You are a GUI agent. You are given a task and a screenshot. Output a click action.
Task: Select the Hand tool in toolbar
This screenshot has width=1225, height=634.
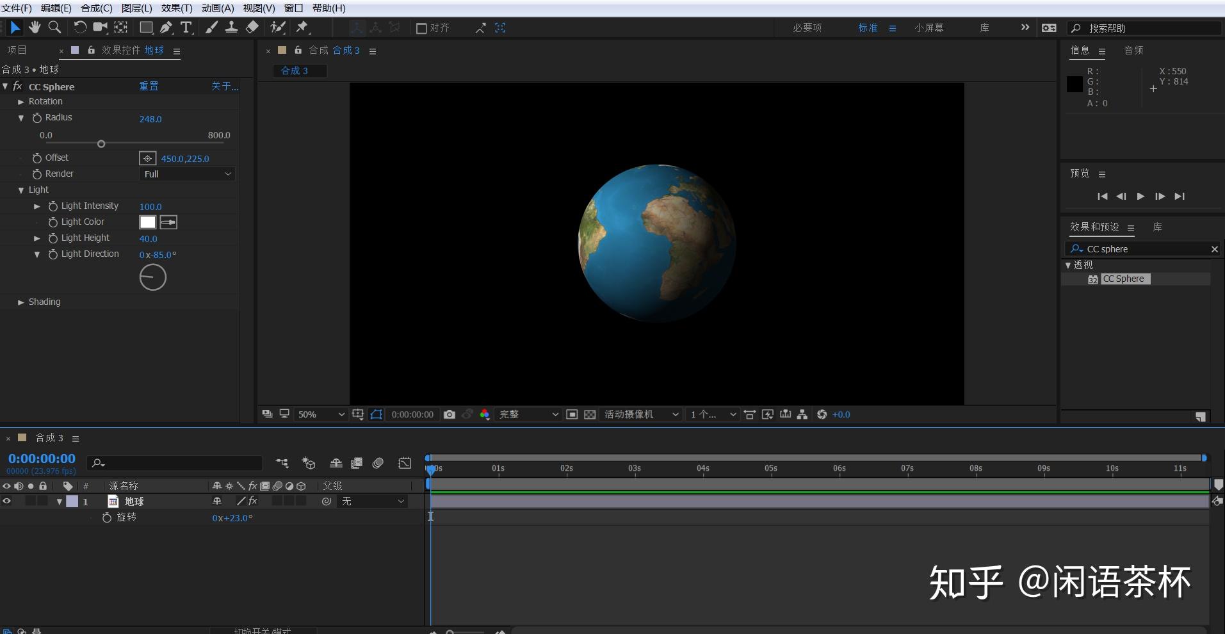(35, 28)
